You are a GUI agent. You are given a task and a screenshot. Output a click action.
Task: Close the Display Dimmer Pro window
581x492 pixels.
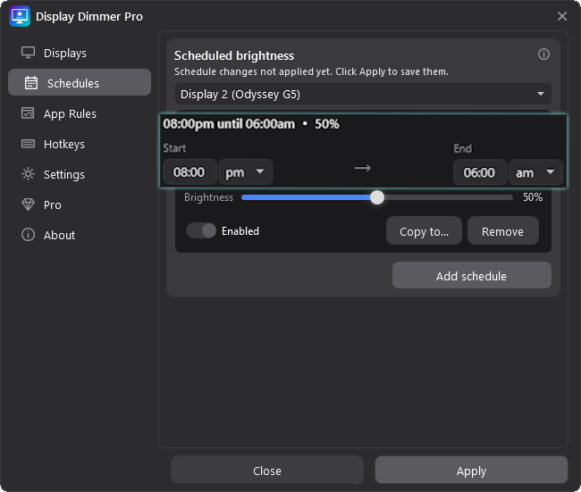pyautogui.click(x=562, y=16)
